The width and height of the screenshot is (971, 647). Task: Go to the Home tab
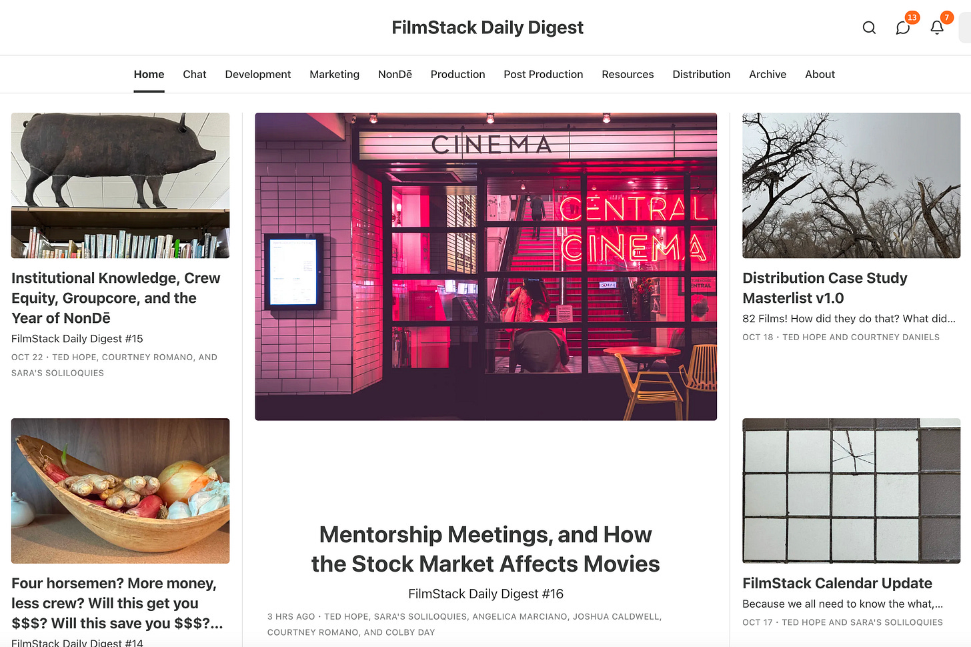point(149,74)
